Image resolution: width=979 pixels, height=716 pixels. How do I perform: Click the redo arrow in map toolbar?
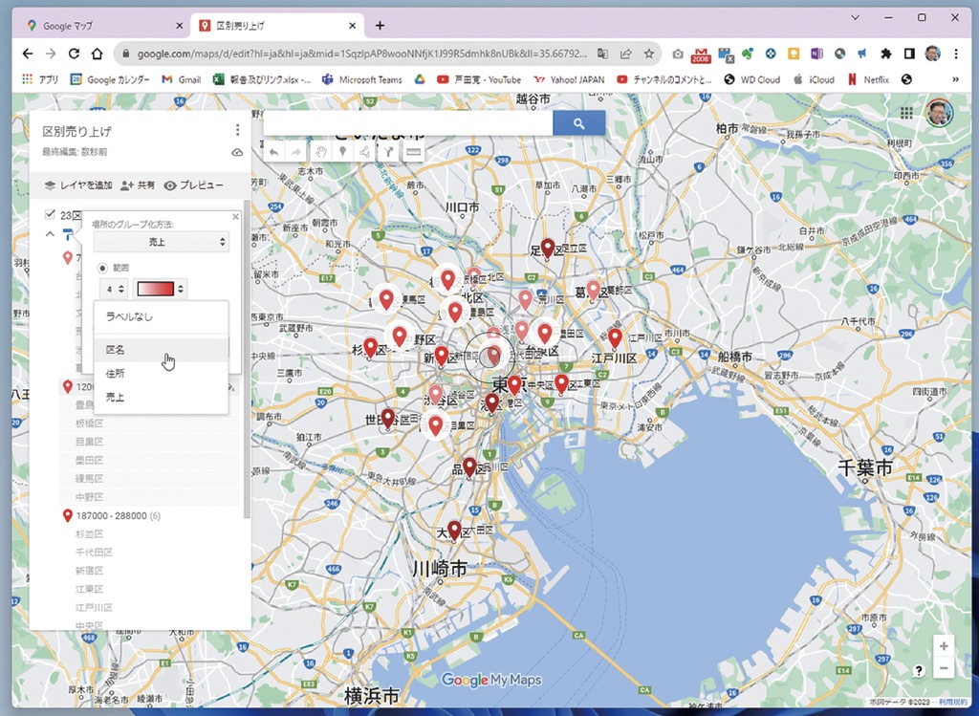point(296,152)
